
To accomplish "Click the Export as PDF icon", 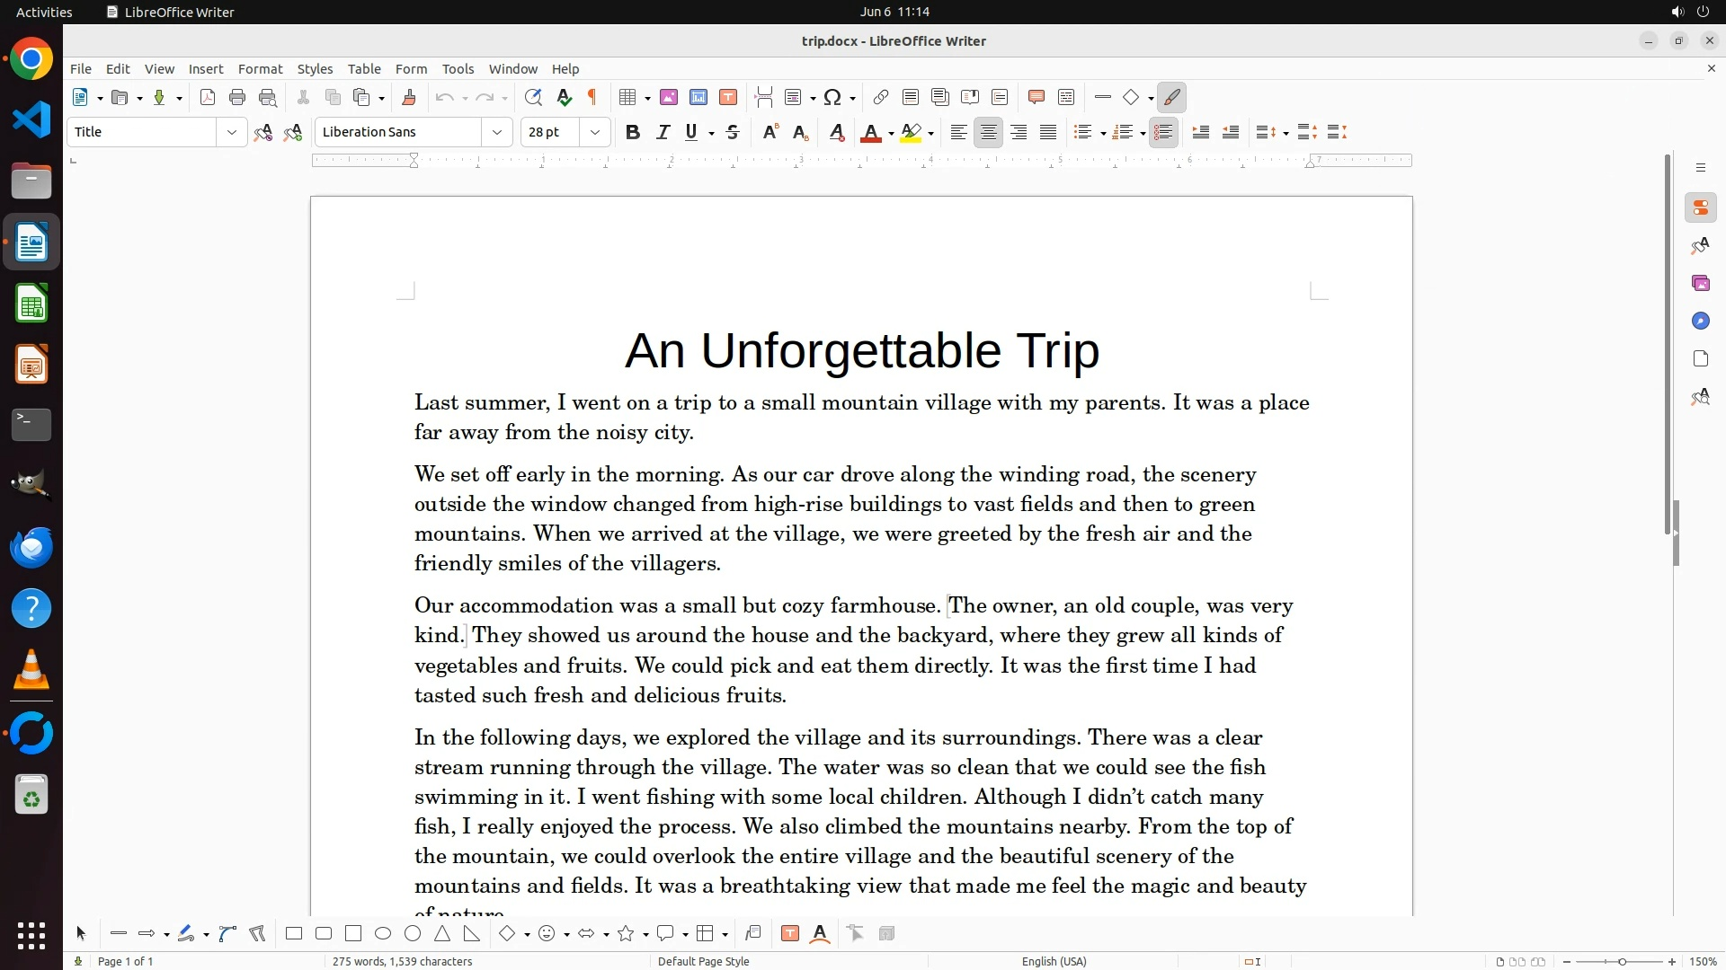I will click(208, 98).
